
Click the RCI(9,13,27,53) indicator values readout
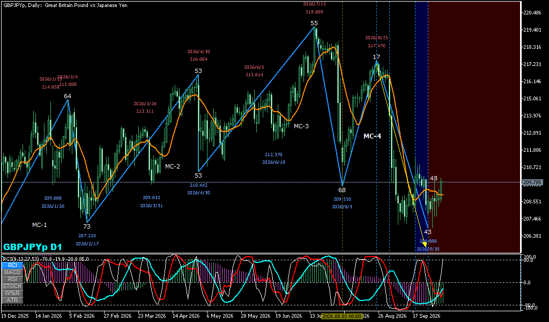[46, 259]
